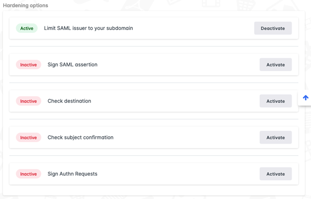Click Inactive badge beside Check destination
This screenshot has height=199, width=311.
(29, 101)
